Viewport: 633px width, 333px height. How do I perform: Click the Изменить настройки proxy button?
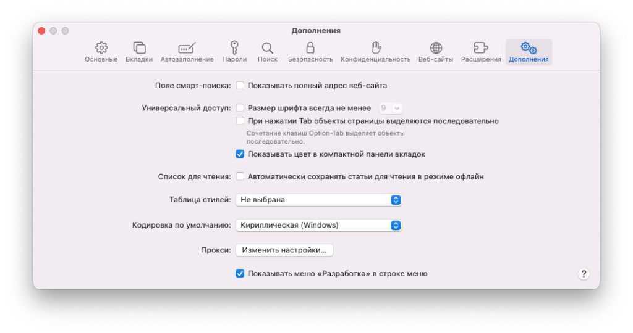[x=284, y=250]
